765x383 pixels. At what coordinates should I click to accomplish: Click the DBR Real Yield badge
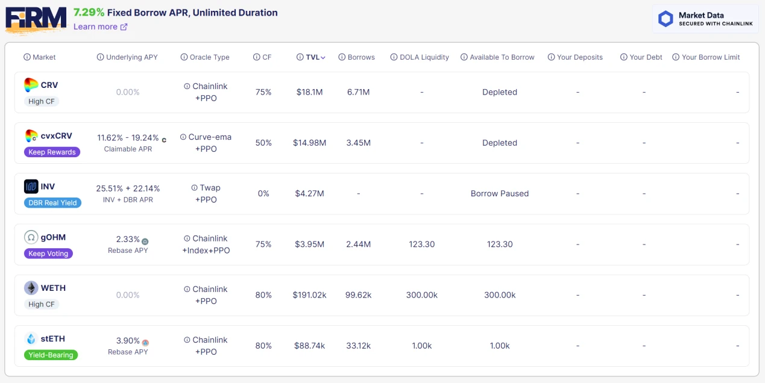52,203
